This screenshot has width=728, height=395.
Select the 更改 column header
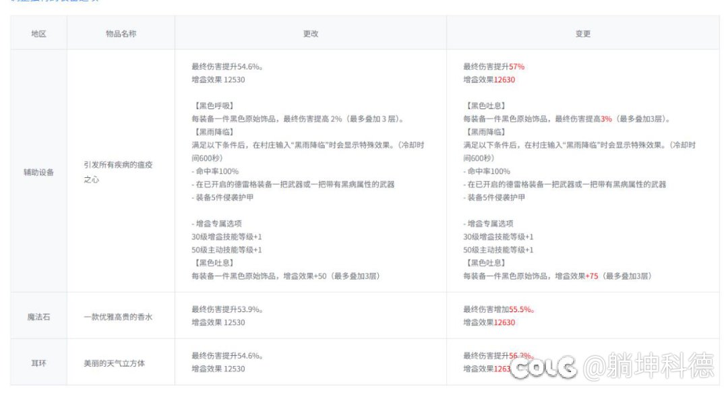click(x=310, y=32)
